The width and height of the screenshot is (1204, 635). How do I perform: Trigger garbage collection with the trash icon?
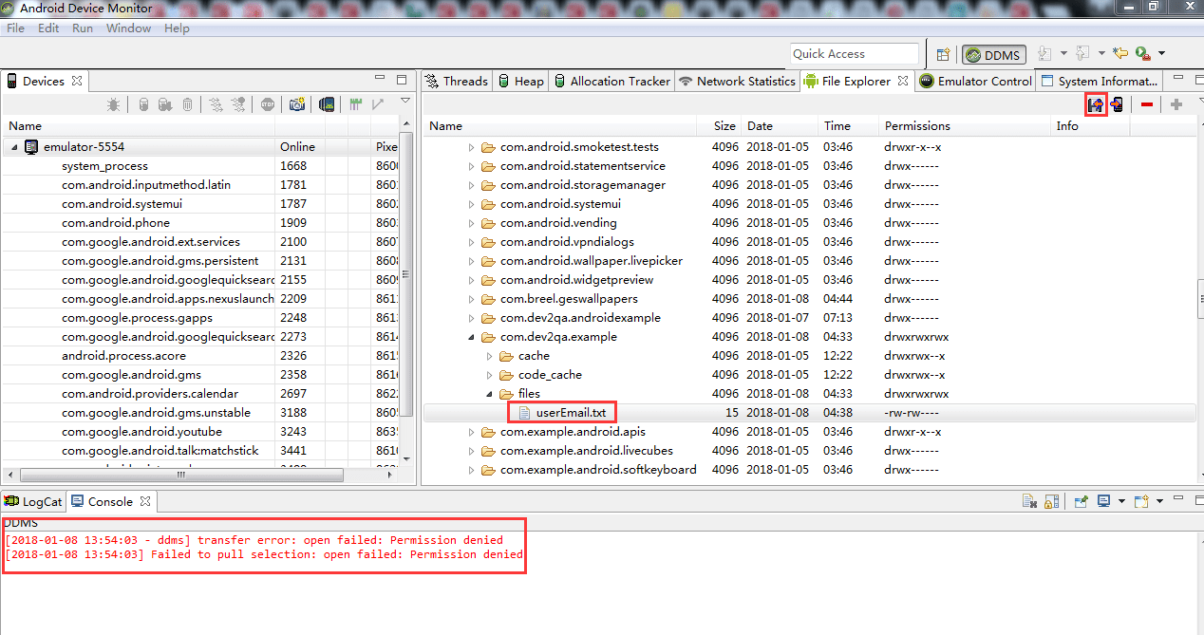point(187,104)
